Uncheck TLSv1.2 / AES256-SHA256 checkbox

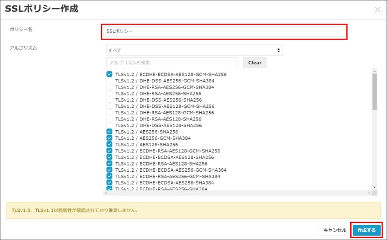tap(109, 132)
